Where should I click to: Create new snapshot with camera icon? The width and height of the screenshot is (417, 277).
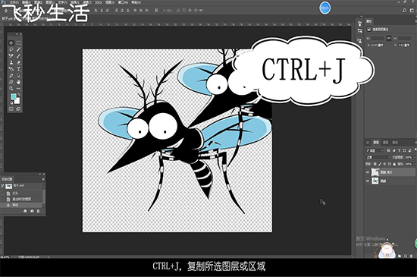click(32, 211)
